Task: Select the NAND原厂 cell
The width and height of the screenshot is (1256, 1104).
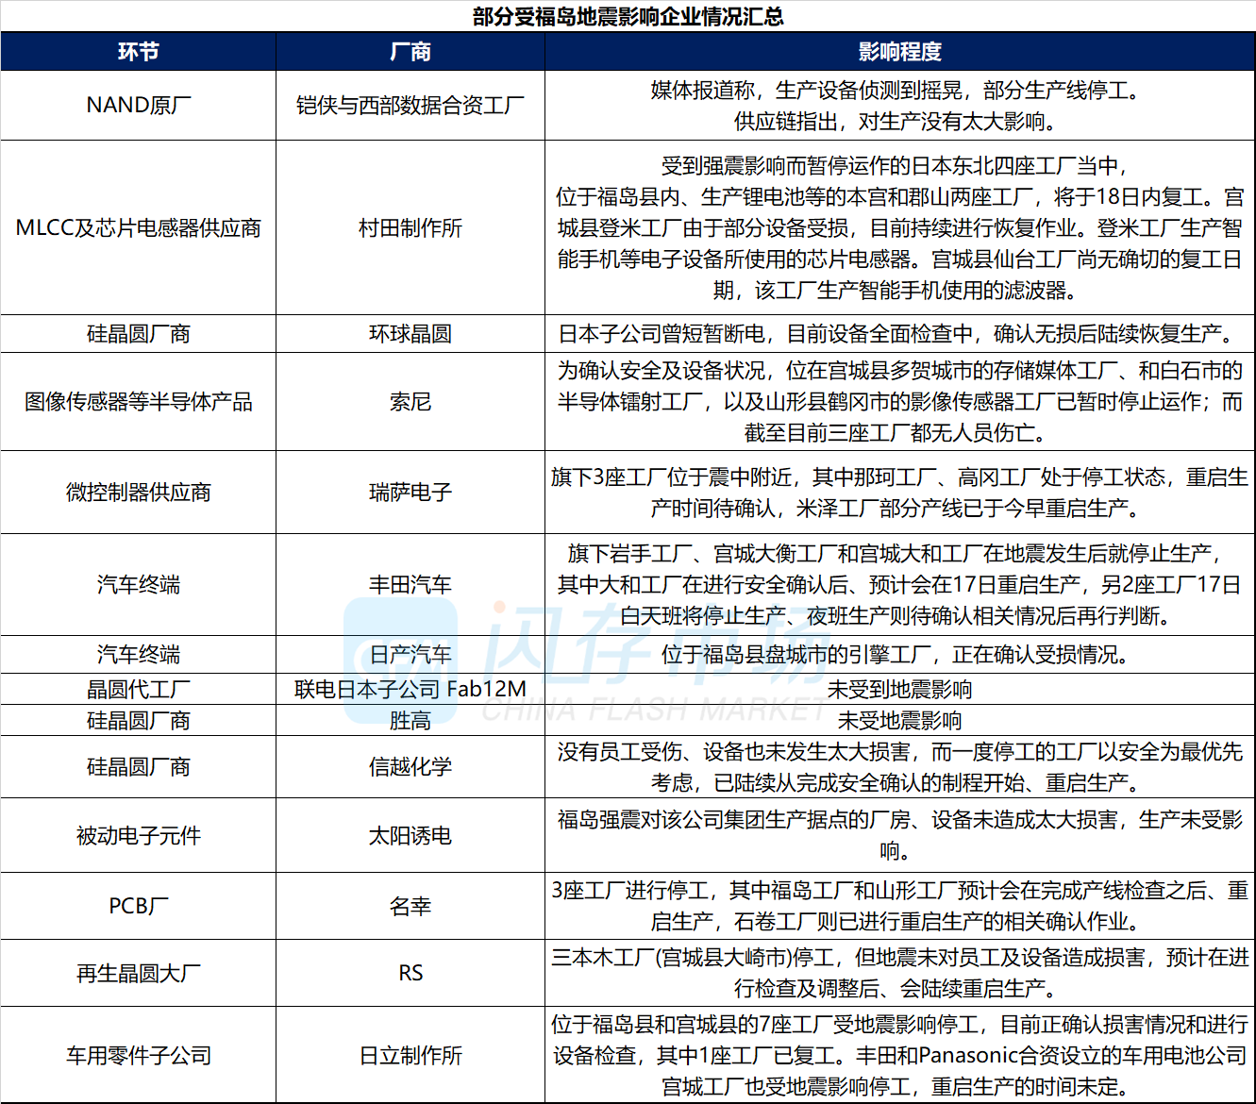Action: pyautogui.click(x=139, y=106)
